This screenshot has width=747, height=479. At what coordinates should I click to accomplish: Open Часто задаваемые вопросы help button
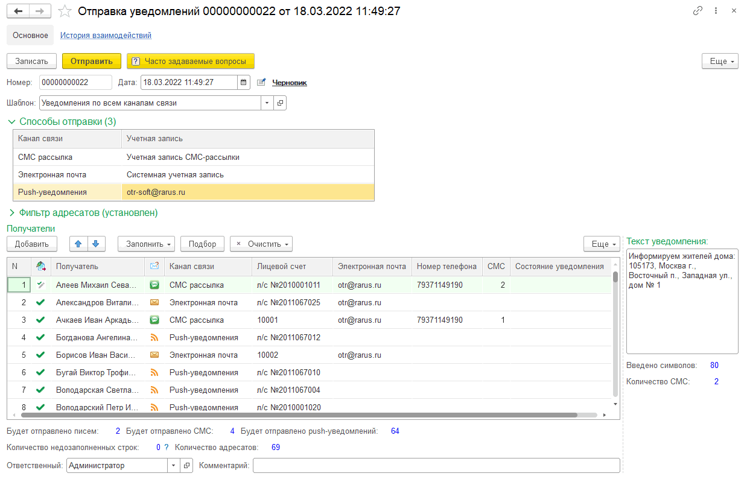(x=191, y=61)
